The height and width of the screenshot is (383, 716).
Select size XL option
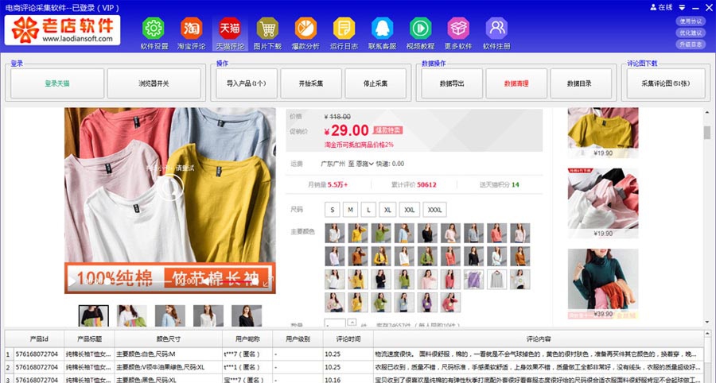(387, 210)
